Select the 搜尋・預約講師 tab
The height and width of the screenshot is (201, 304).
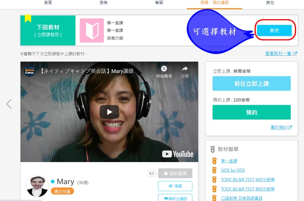point(214,2)
